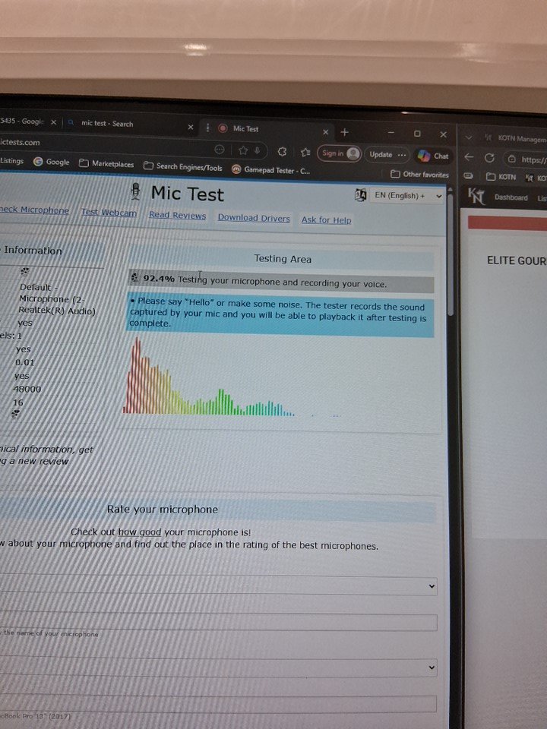Click the Sign in button
This screenshot has height=729, width=547.
339,153
